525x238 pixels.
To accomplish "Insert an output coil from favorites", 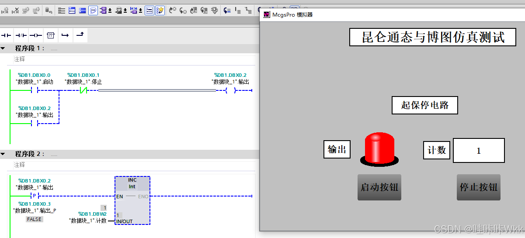I will click(36, 35).
